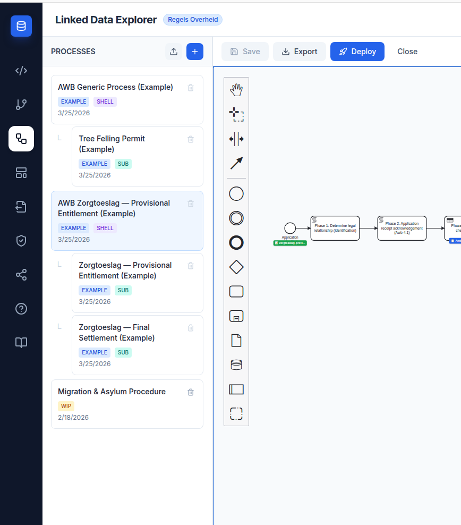Delete the Migration & Asylum Procedure

coord(191,392)
